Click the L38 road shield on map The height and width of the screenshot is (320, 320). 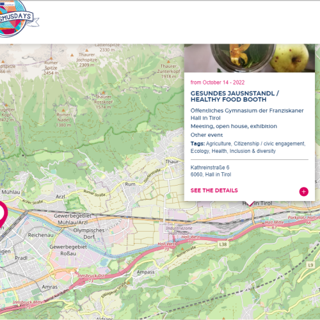223,244
